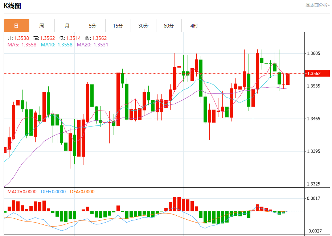Viewport: 332px width, 236px height.
Task: Click the 1.3605 price axis label
Action: 314,54
